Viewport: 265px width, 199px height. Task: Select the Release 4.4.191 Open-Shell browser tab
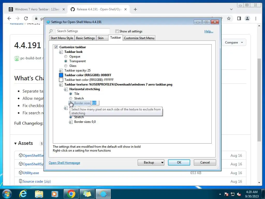[99, 9]
